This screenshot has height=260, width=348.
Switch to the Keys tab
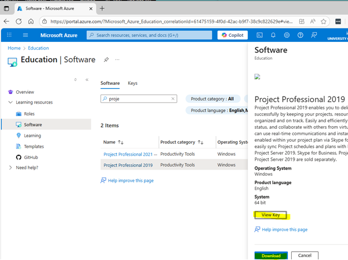tap(133, 83)
